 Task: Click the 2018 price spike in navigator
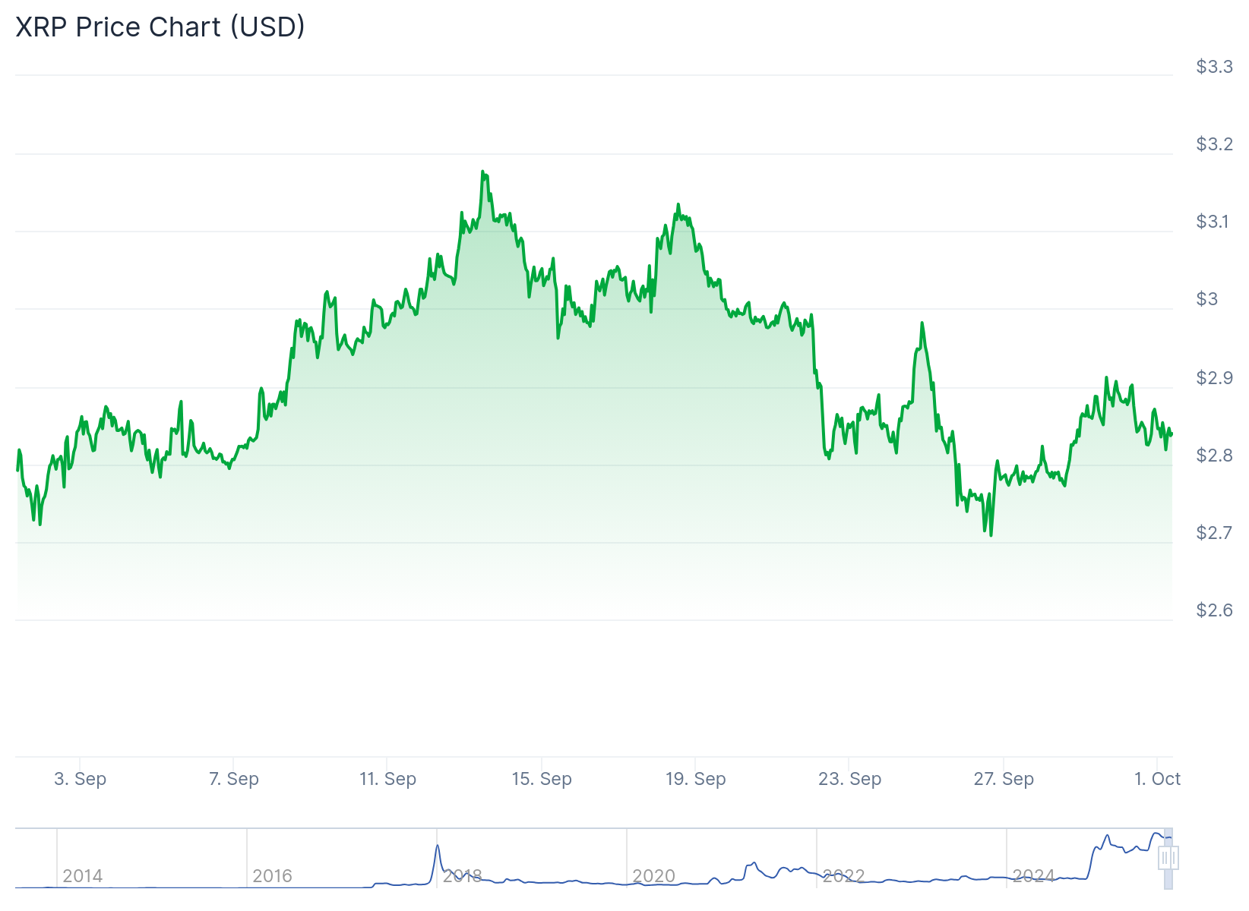coord(438,846)
